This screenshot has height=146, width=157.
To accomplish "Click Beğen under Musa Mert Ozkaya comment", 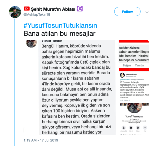I will tap(127, 65).
